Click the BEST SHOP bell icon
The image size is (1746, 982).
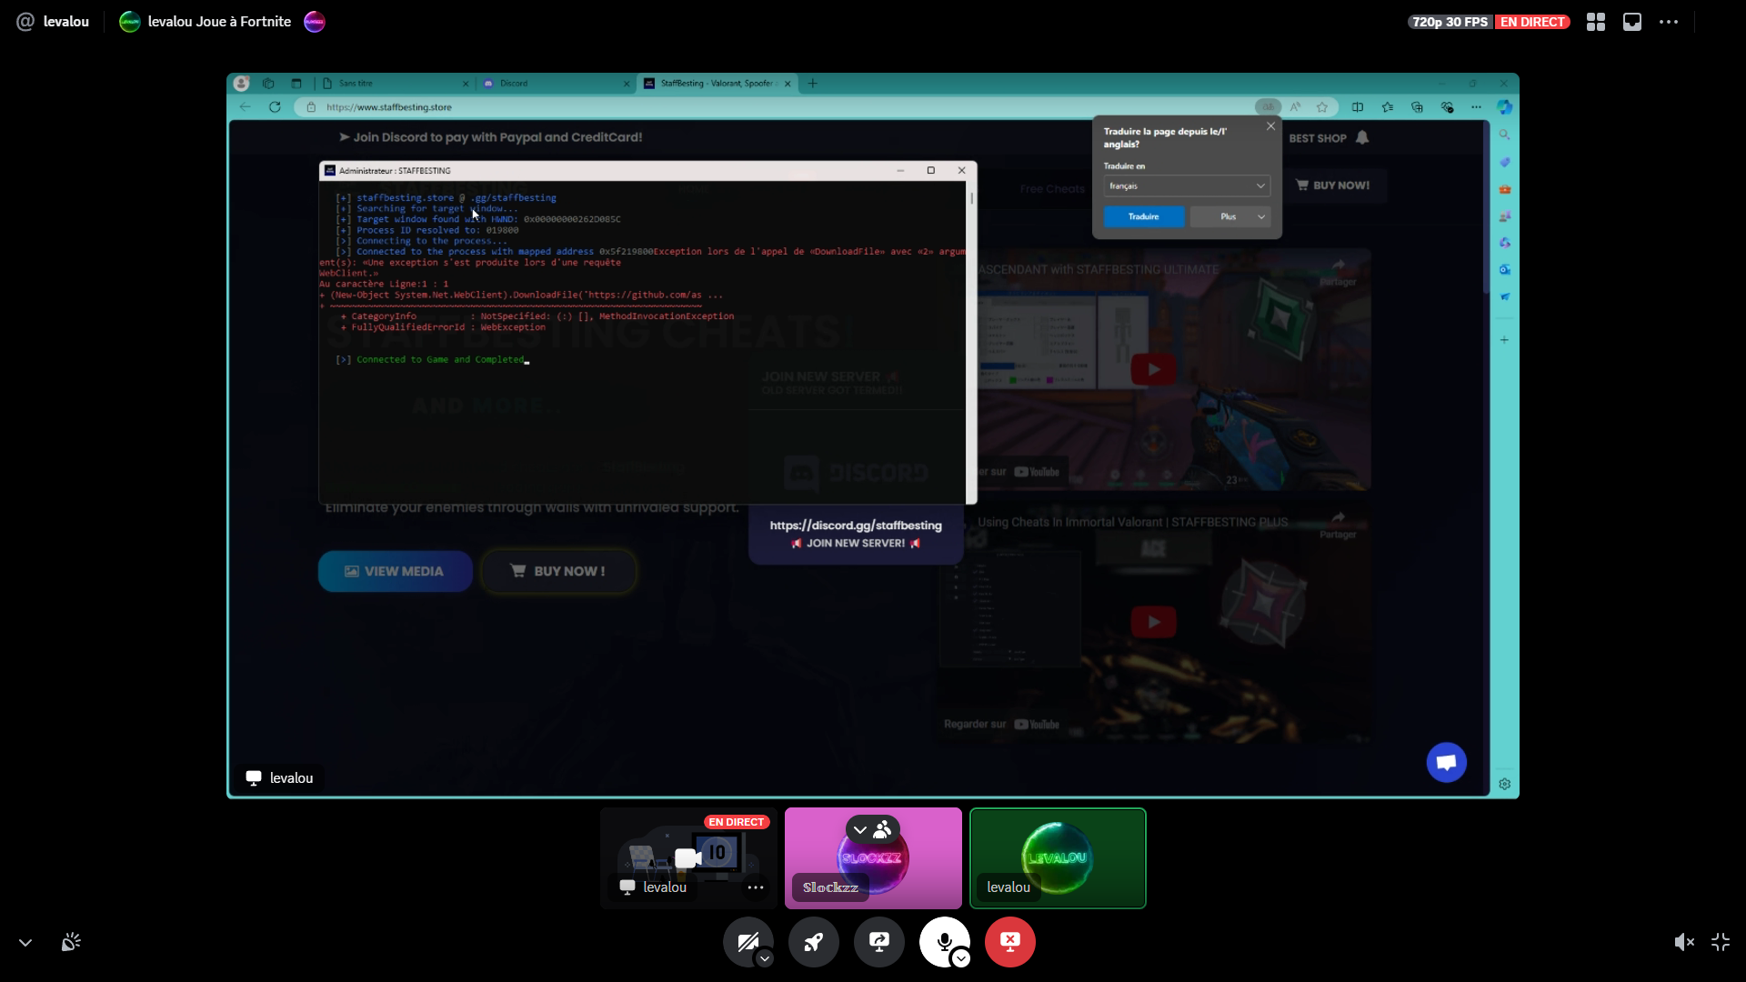[x=1362, y=137]
